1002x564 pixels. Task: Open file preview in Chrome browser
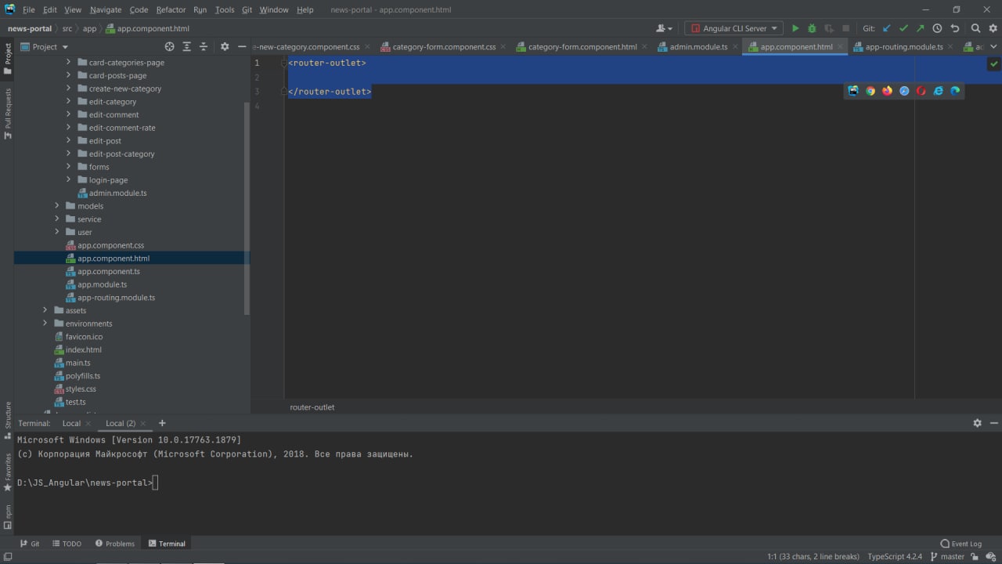point(870,91)
